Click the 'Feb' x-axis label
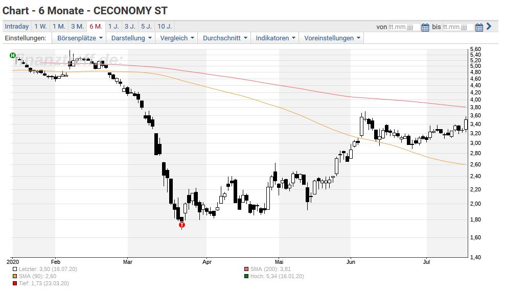The width and height of the screenshot is (505, 295). point(55,262)
